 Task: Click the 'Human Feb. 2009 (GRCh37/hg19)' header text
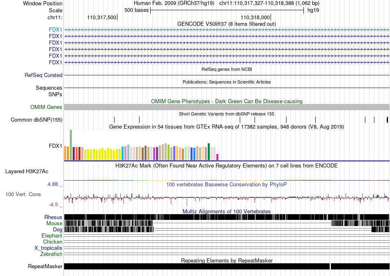click(174, 3)
